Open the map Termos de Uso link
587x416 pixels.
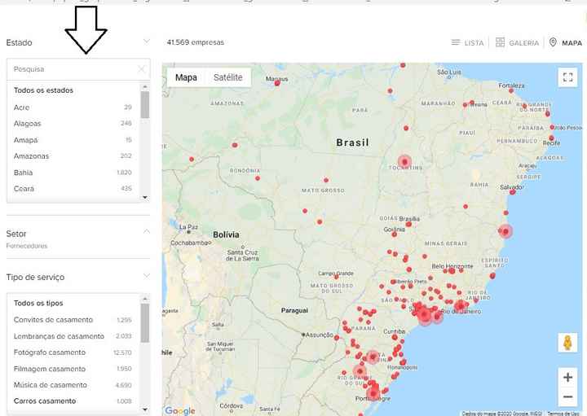(565, 414)
